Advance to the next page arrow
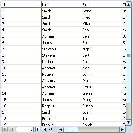 pyautogui.click(x=38, y=129)
